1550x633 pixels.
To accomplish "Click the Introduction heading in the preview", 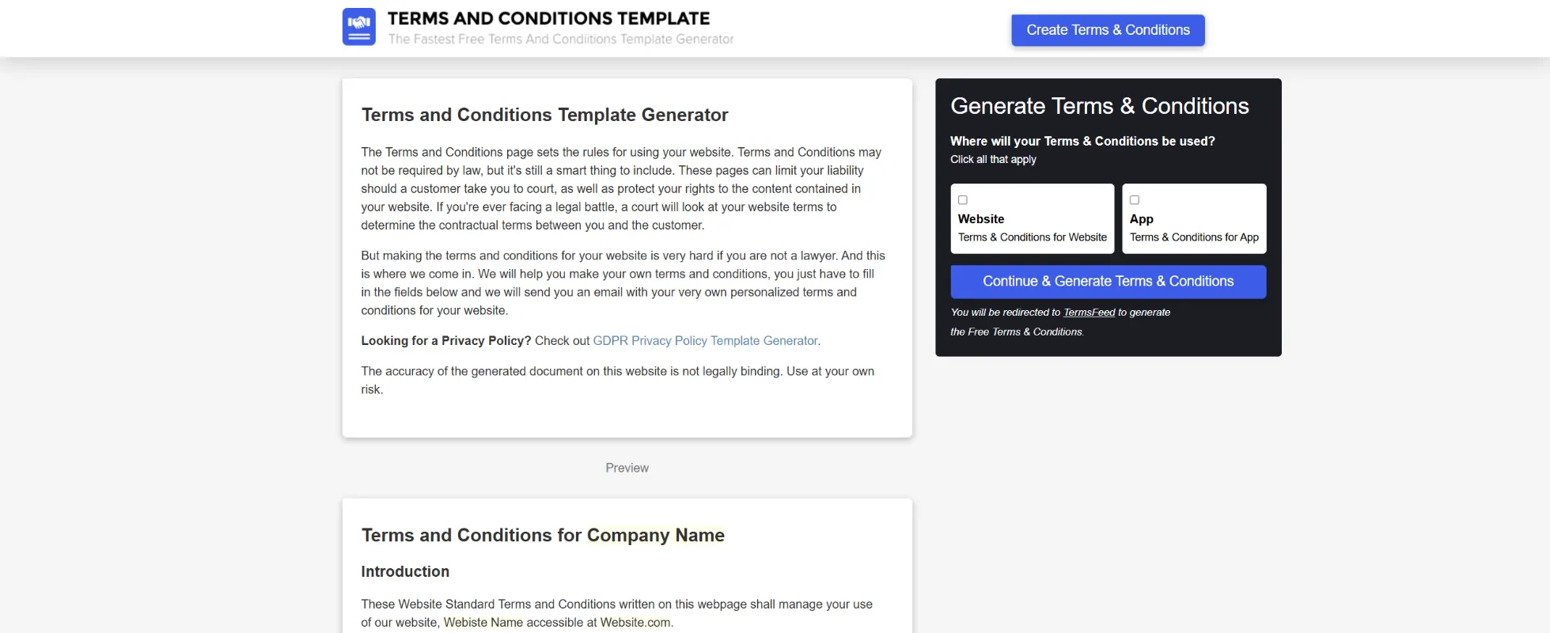I will (405, 572).
